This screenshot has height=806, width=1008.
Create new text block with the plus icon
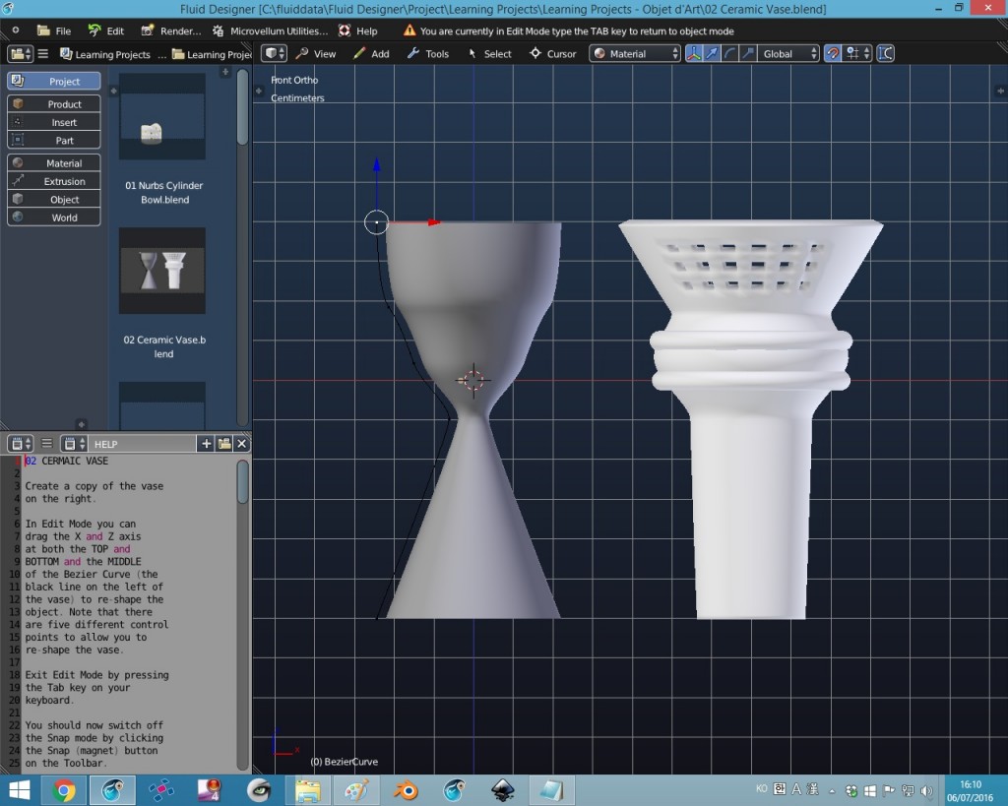[x=204, y=444]
